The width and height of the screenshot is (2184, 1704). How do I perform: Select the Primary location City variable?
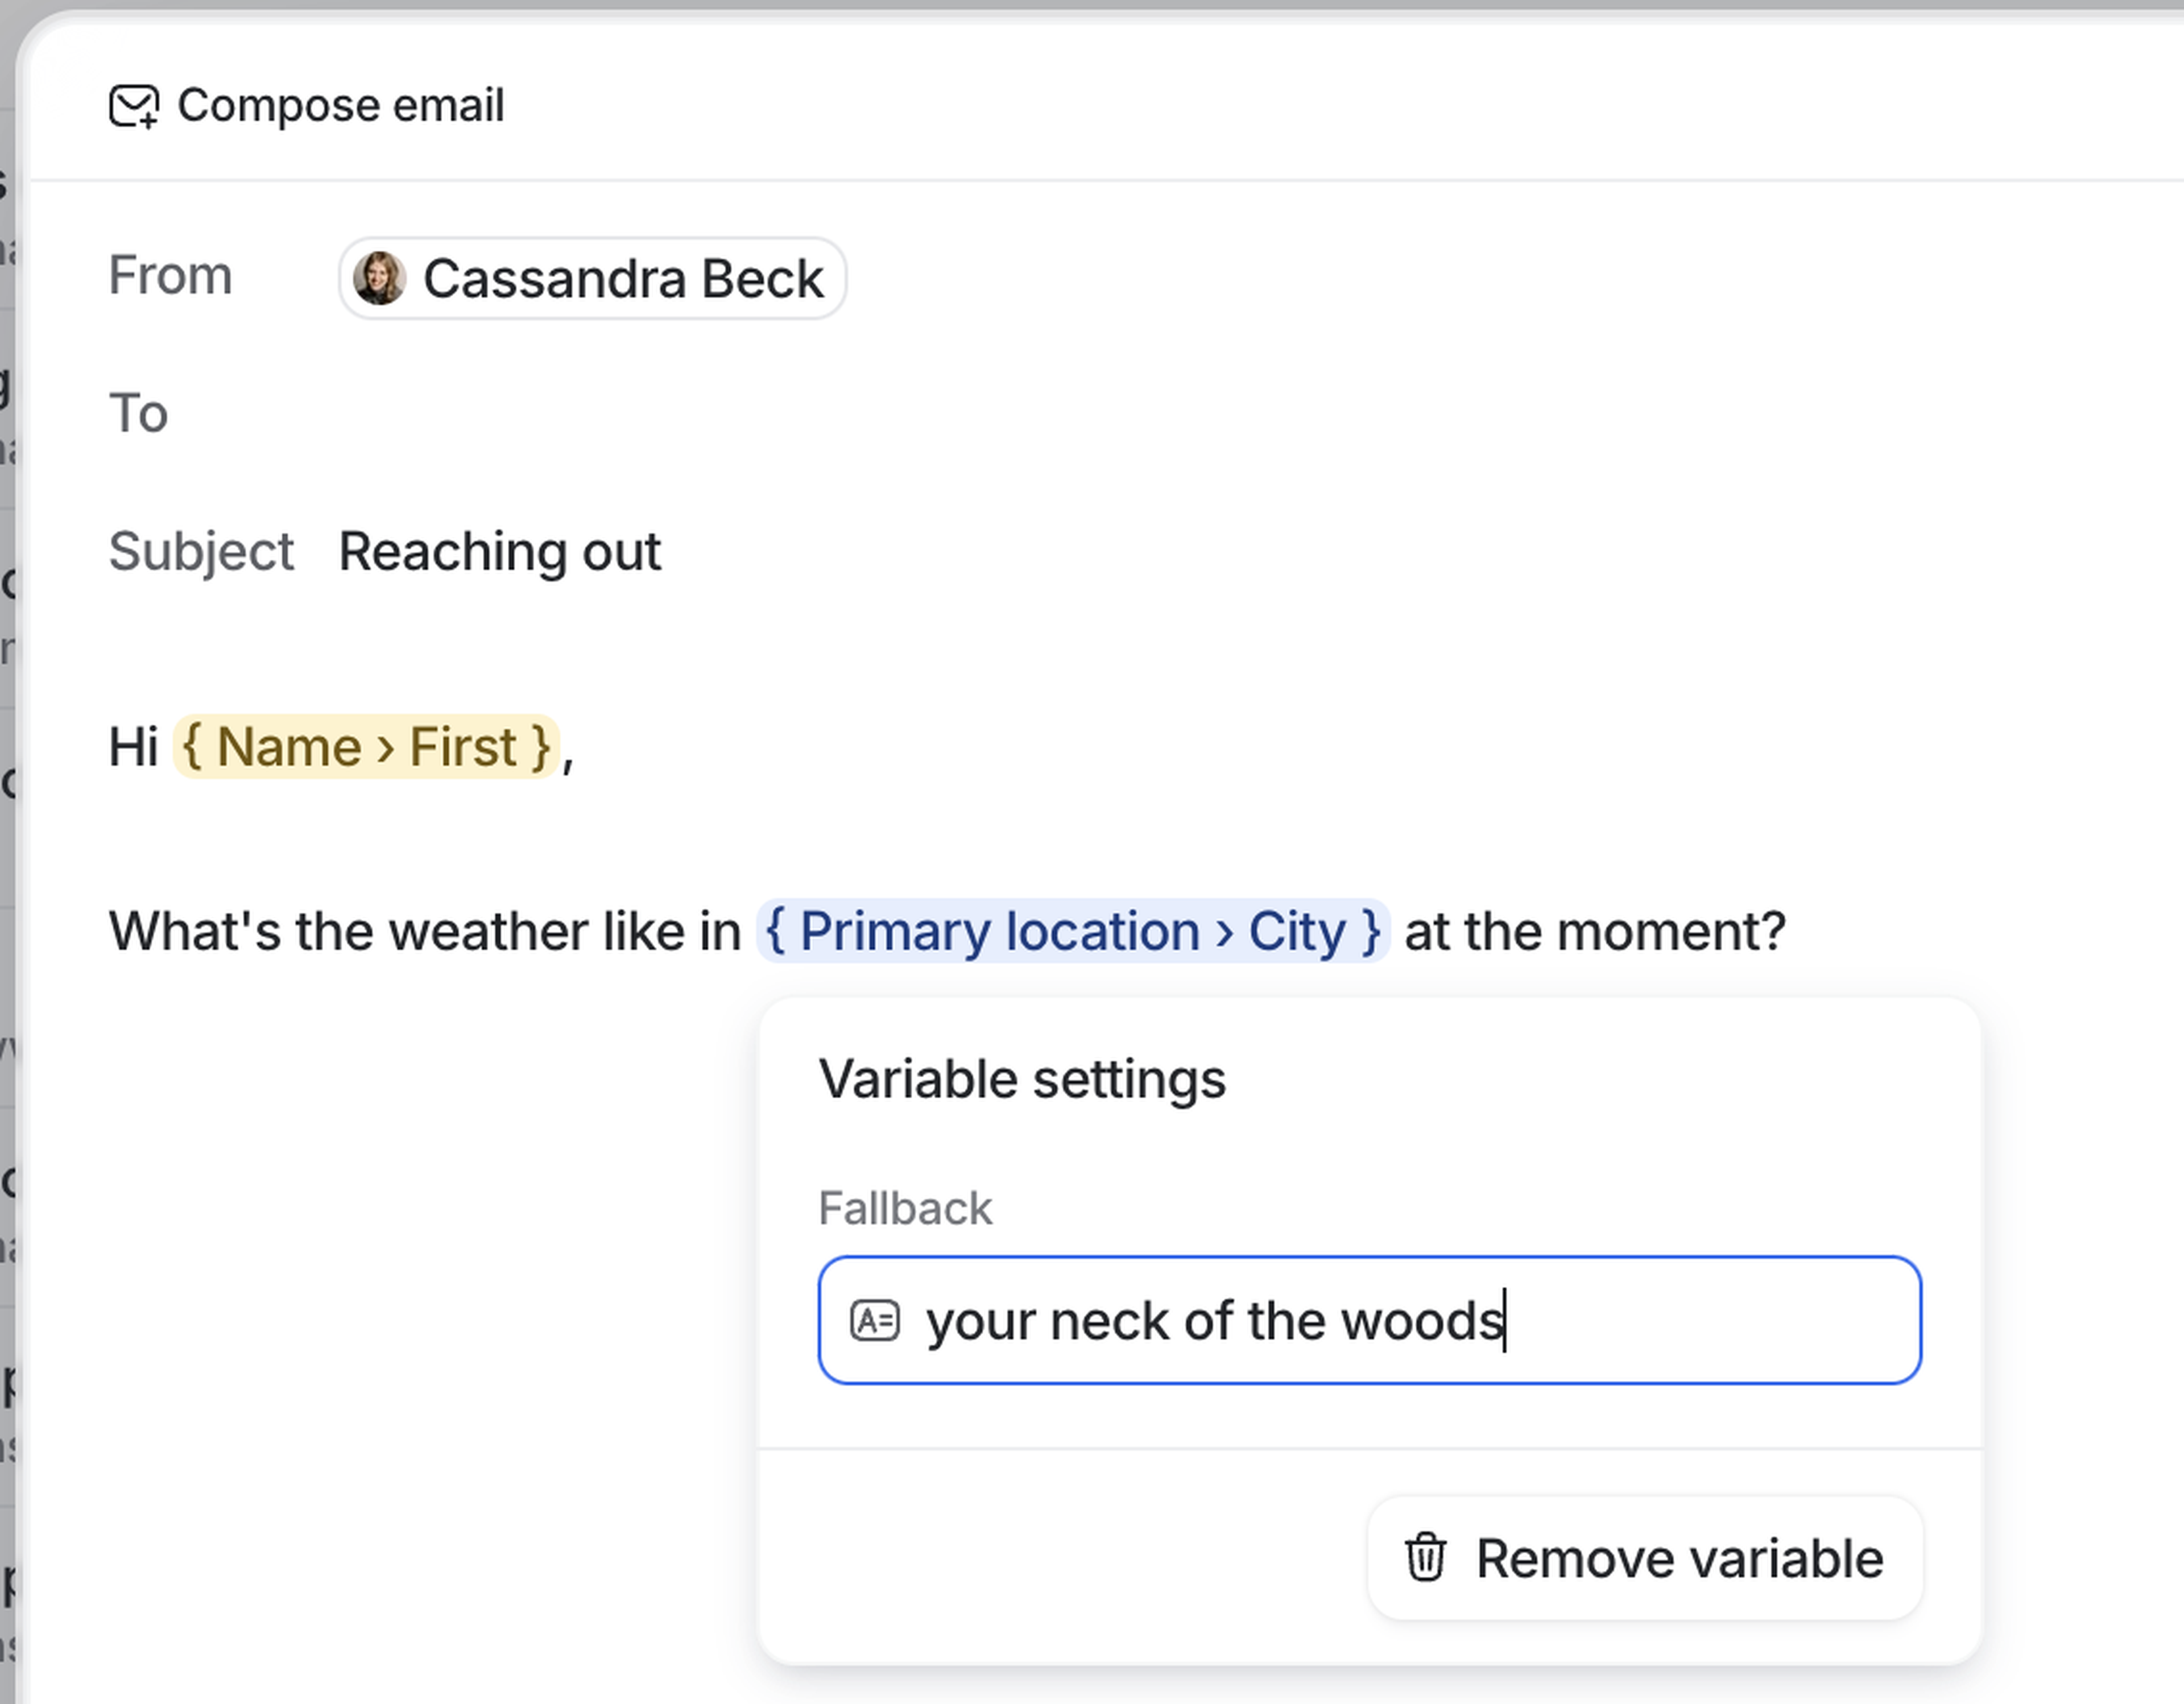[x=1072, y=932]
